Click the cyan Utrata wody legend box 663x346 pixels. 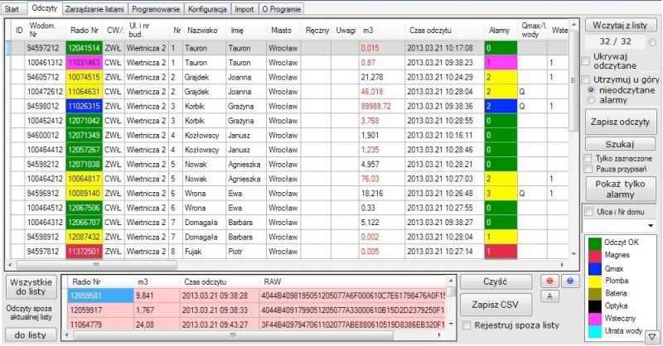pos(593,331)
